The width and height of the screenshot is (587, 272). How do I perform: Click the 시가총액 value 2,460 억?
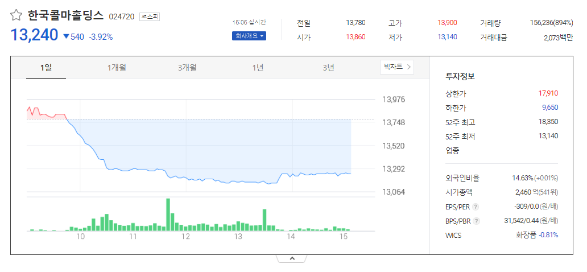click(527, 192)
